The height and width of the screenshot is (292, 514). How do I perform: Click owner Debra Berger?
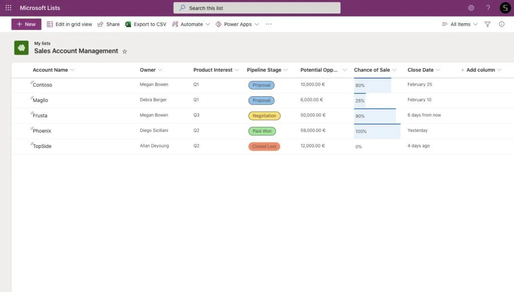pos(153,100)
